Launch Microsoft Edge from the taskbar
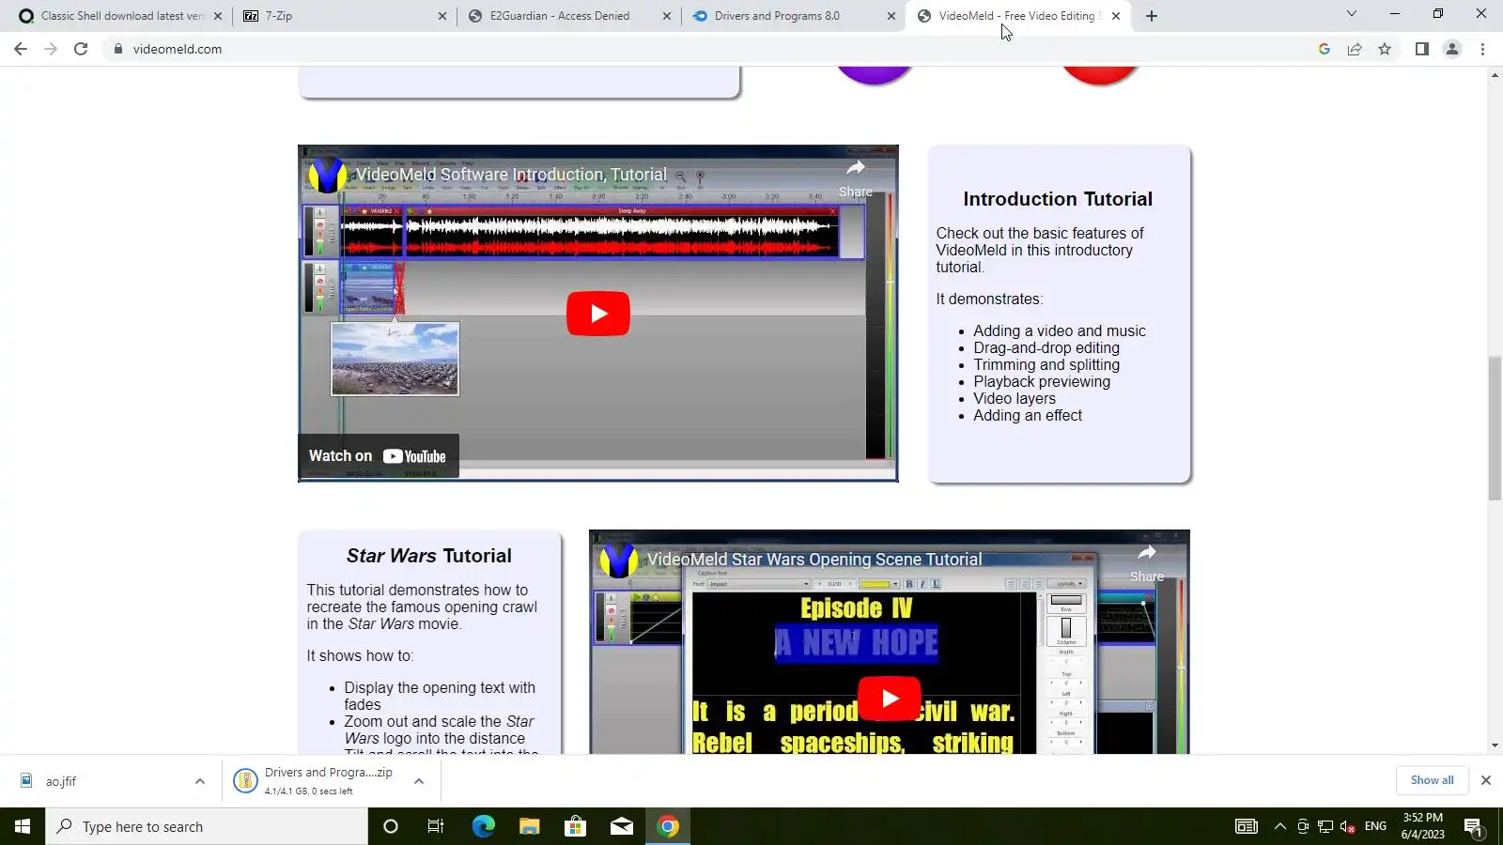 tap(483, 826)
